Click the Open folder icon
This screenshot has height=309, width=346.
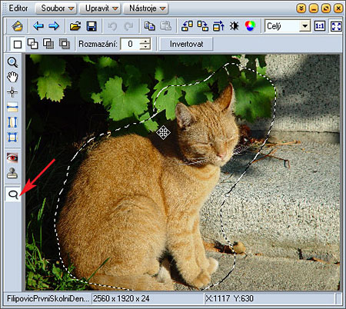coord(75,26)
